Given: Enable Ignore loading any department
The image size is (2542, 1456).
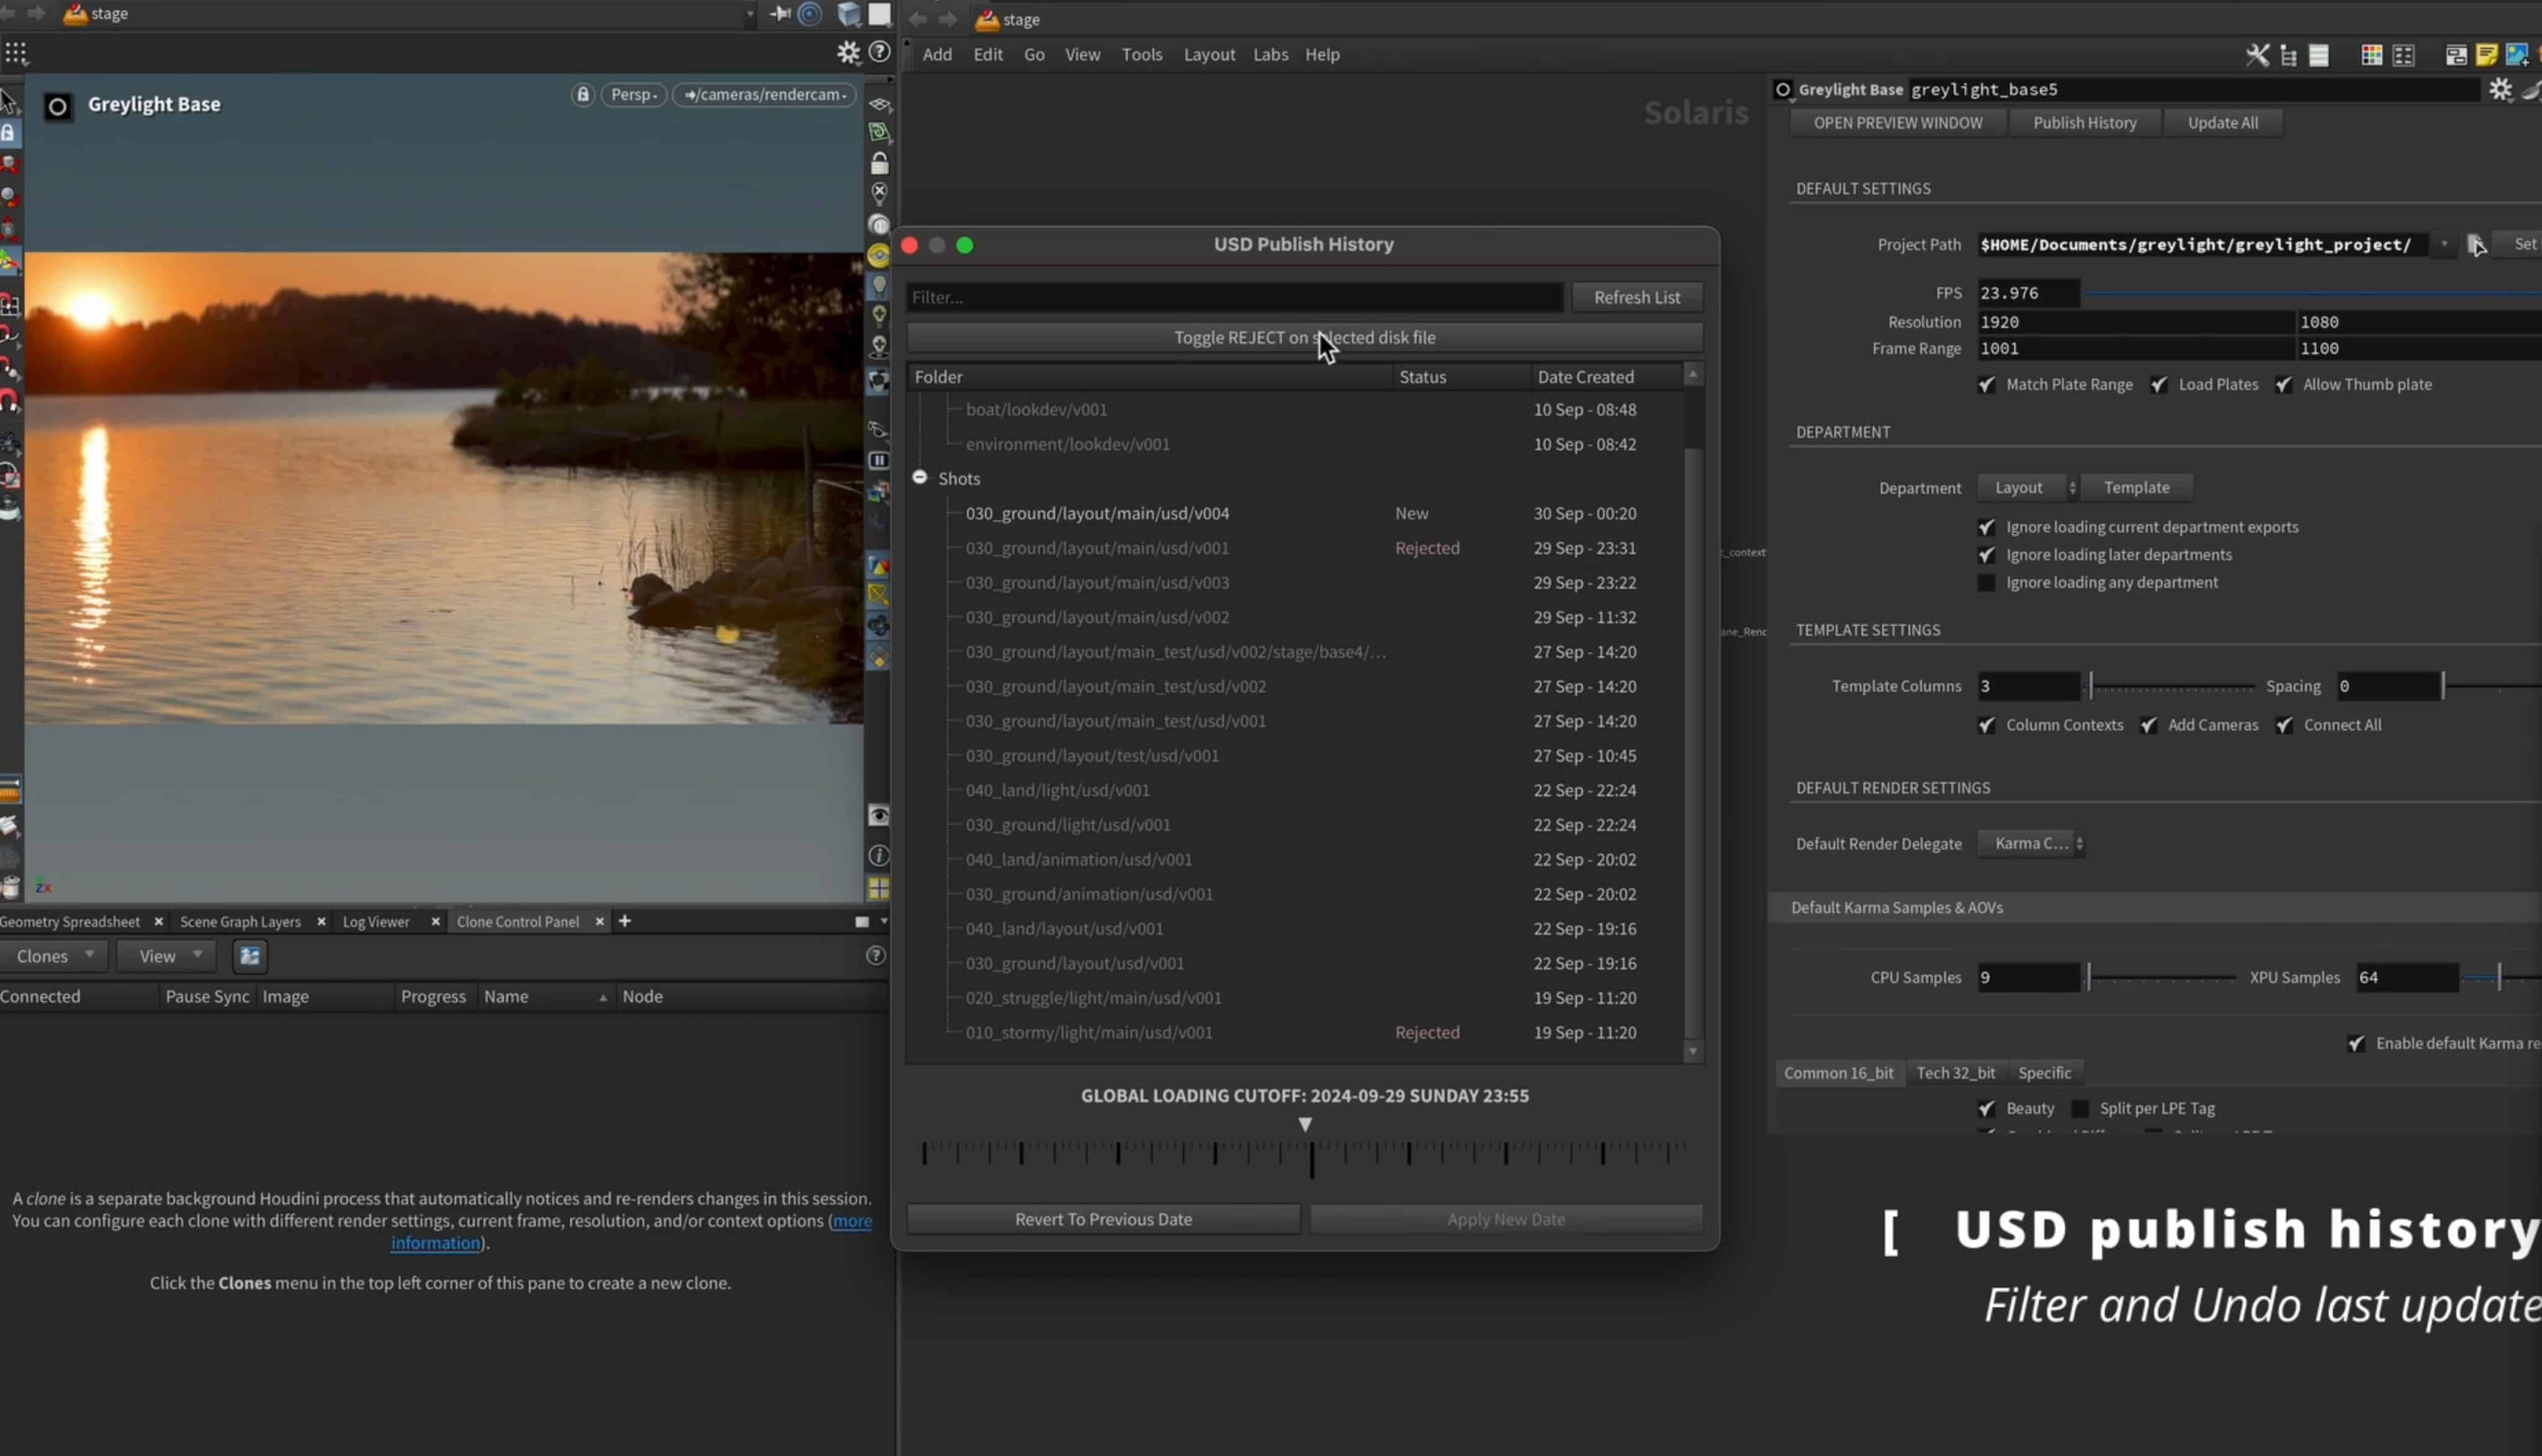Looking at the screenshot, I should (x=1987, y=582).
